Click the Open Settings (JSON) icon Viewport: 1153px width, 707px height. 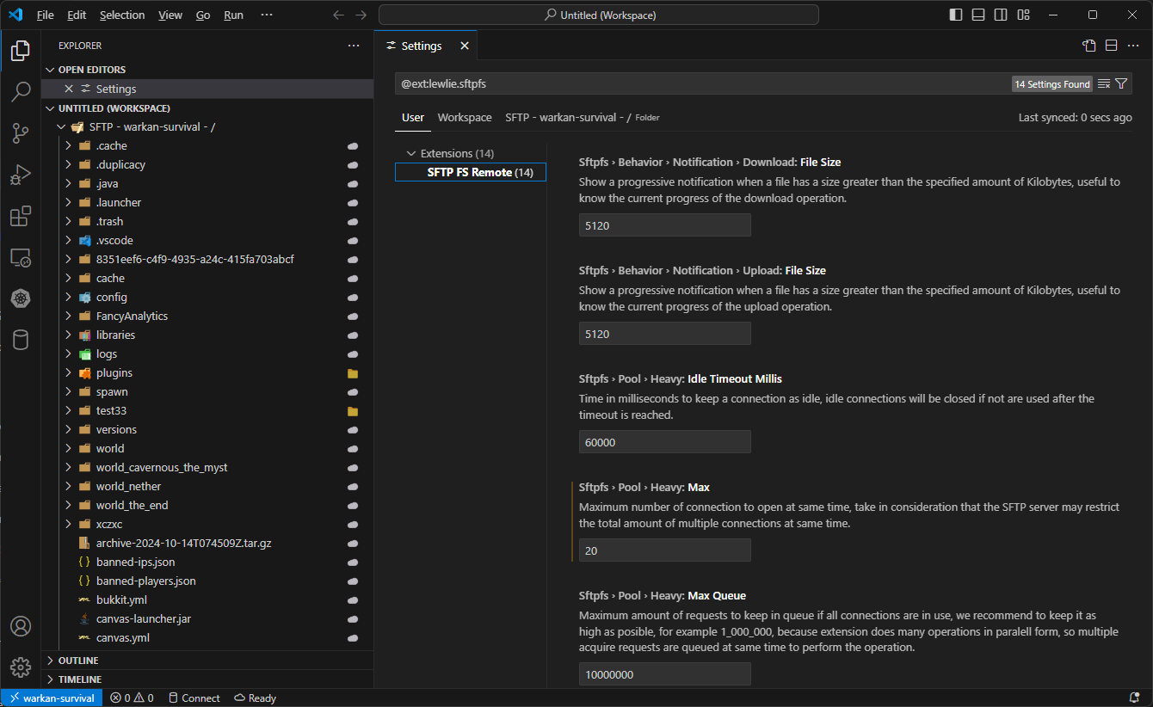pyautogui.click(x=1088, y=46)
